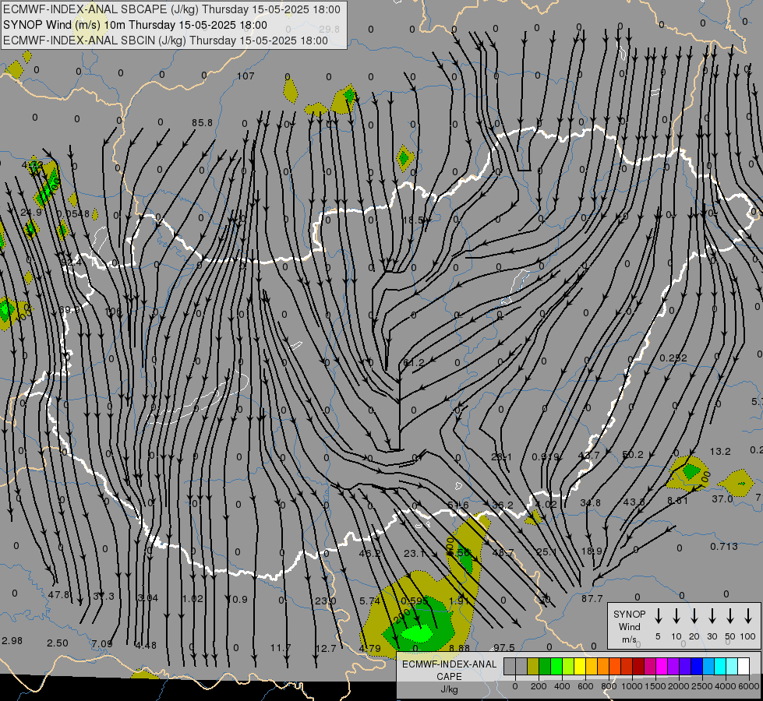Click the 0.713 value on the map
Viewport: 763px width, 701px height.
[x=724, y=546]
